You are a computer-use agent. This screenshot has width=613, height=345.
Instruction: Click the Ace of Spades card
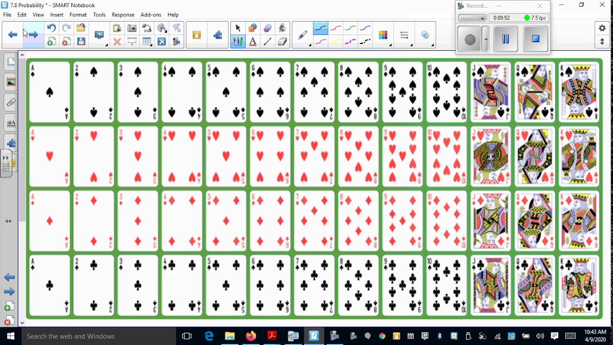pos(49,92)
